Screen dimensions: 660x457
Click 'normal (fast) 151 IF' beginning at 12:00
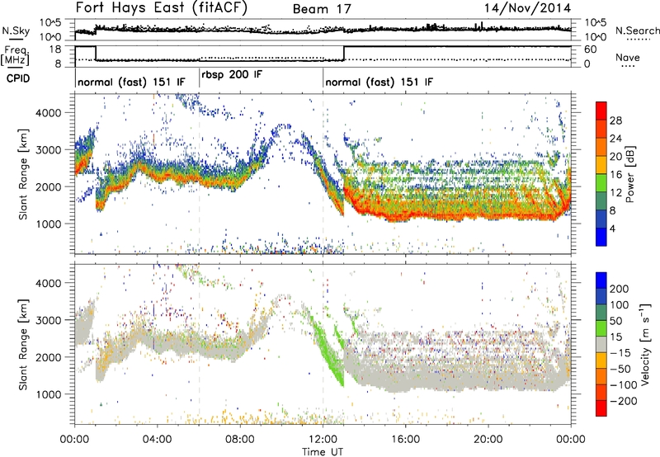(x=379, y=82)
